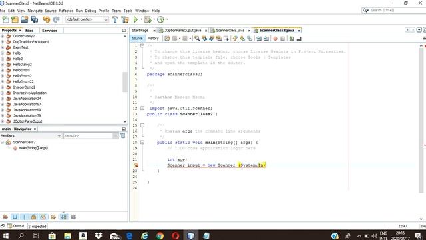Toggle the seventh Navigator filter button
This screenshot has width=426, height=240.
64,217
